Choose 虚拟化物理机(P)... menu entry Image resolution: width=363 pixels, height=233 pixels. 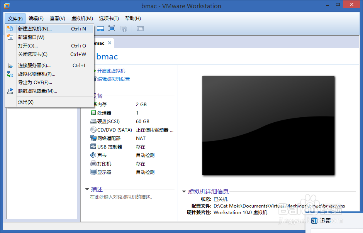[49, 74]
